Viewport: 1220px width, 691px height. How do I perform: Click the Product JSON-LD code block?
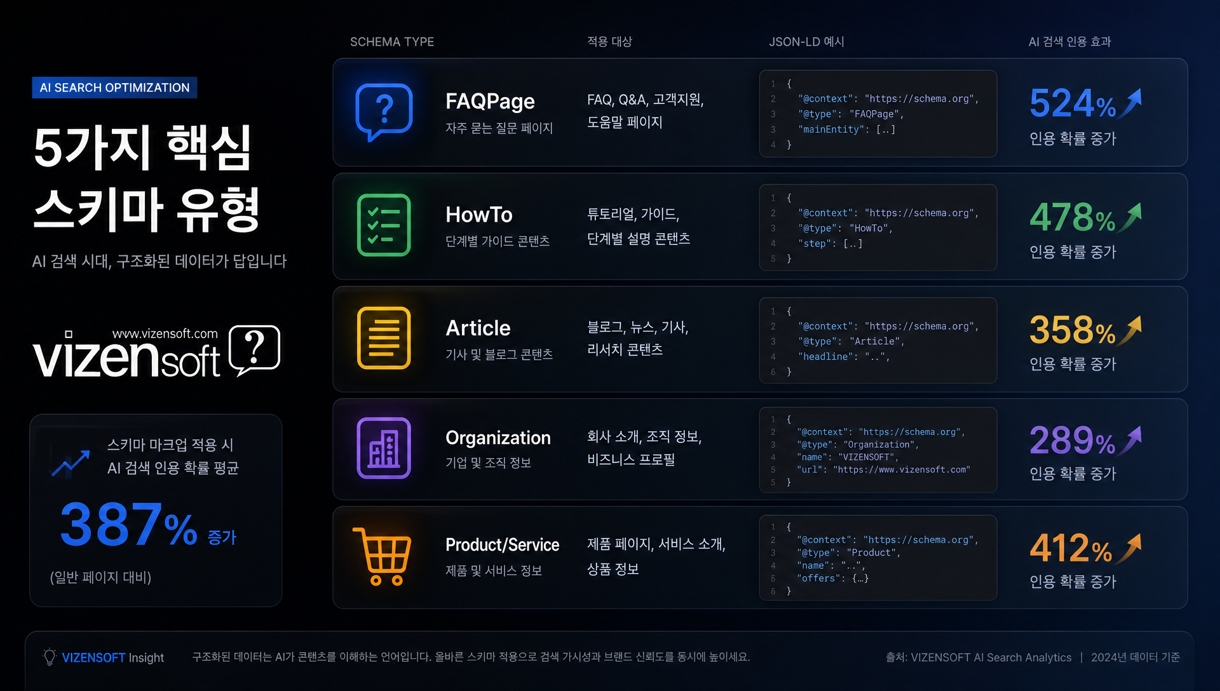click(x=878, y=558)
